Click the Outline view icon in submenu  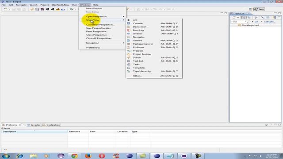click(x=129, y=41)
